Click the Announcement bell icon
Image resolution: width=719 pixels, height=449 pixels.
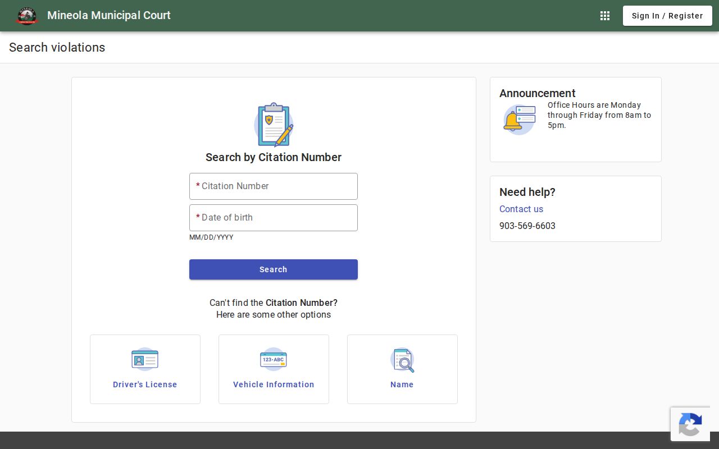click(519, 120)
